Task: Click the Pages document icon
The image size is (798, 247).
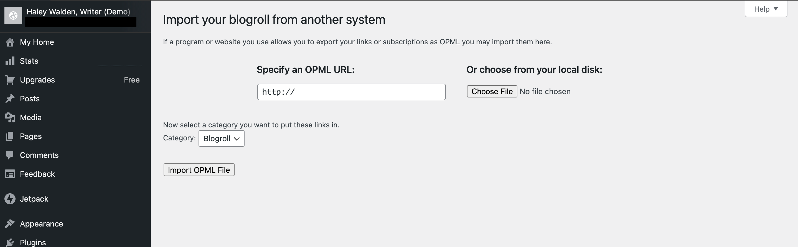Action: tap(10, 137)
